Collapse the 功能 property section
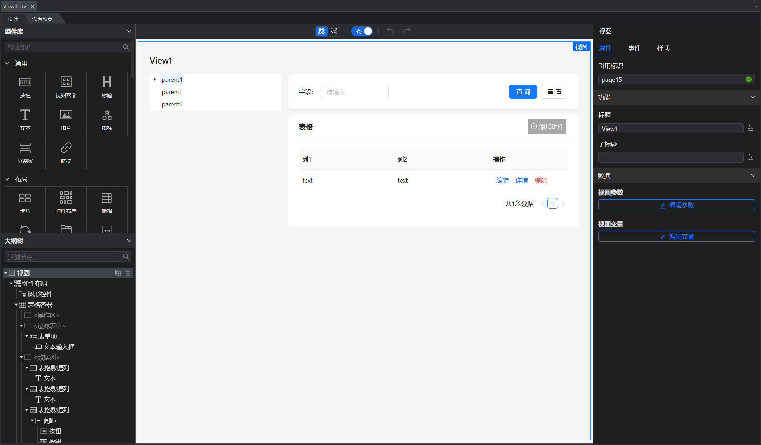The image size is (761, 445). coord(753,97)
